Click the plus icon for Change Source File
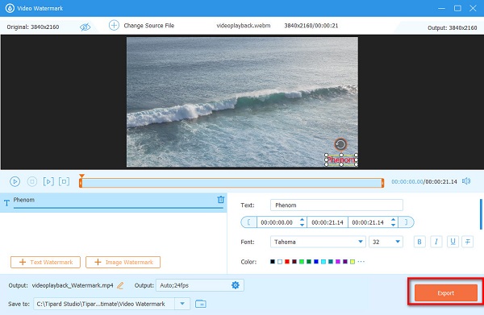The width and height of the screenshot is (484, 315). [114, 25]
